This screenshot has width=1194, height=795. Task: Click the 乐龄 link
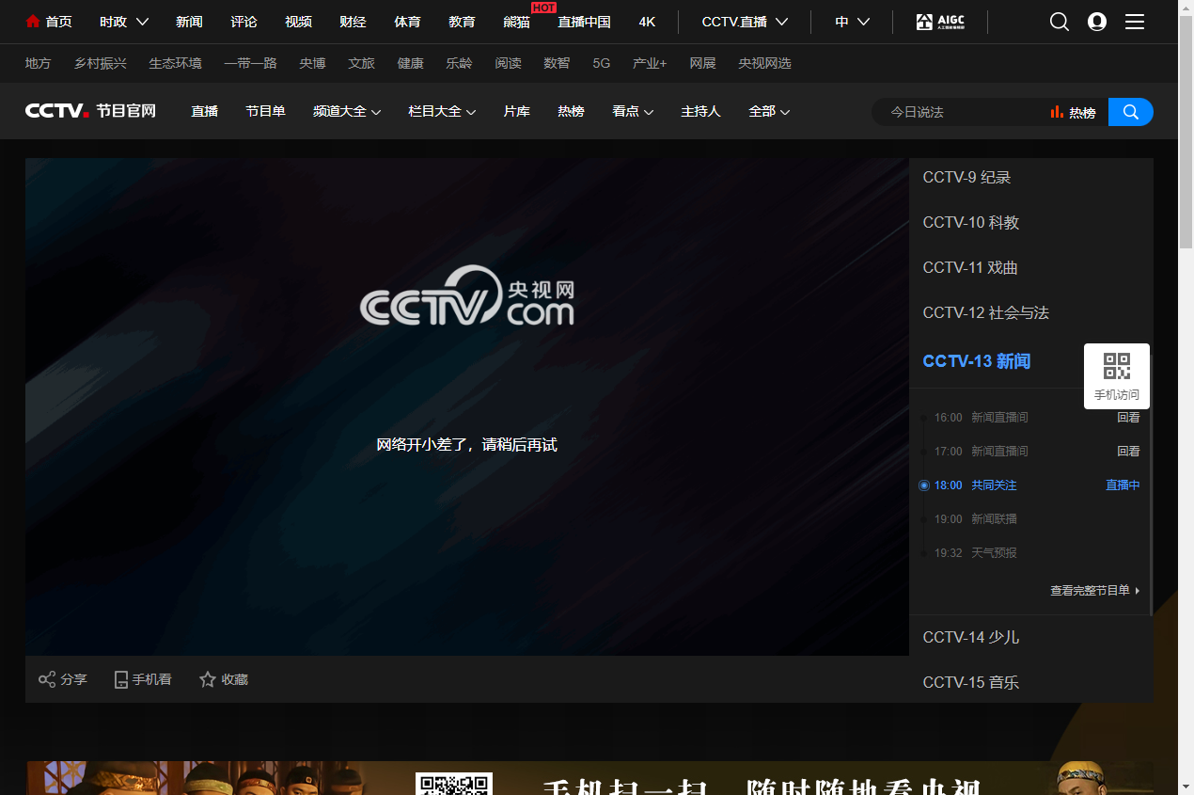click(x=459, y=63)
